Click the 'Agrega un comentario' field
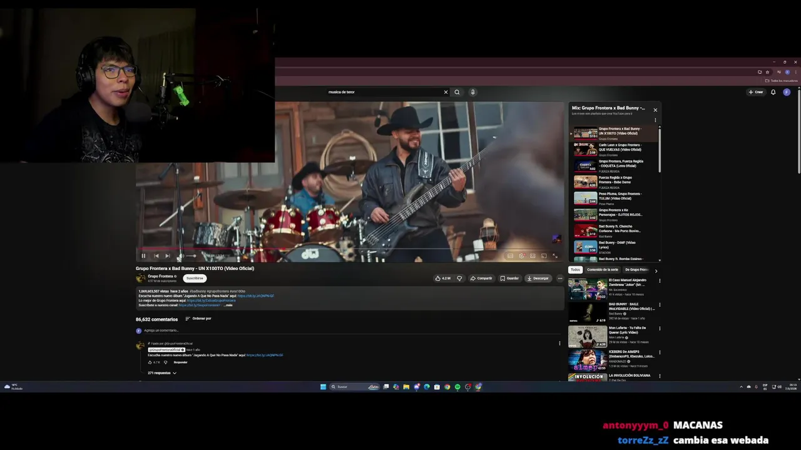This screenshot has height=450, width=801. click(x=350, y=331)
